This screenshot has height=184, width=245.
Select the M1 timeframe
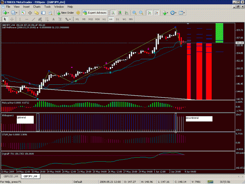77,19
